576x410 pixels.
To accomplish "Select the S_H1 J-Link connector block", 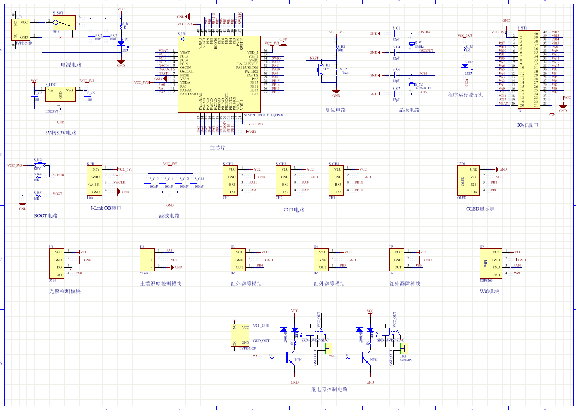I will point(95,180).
